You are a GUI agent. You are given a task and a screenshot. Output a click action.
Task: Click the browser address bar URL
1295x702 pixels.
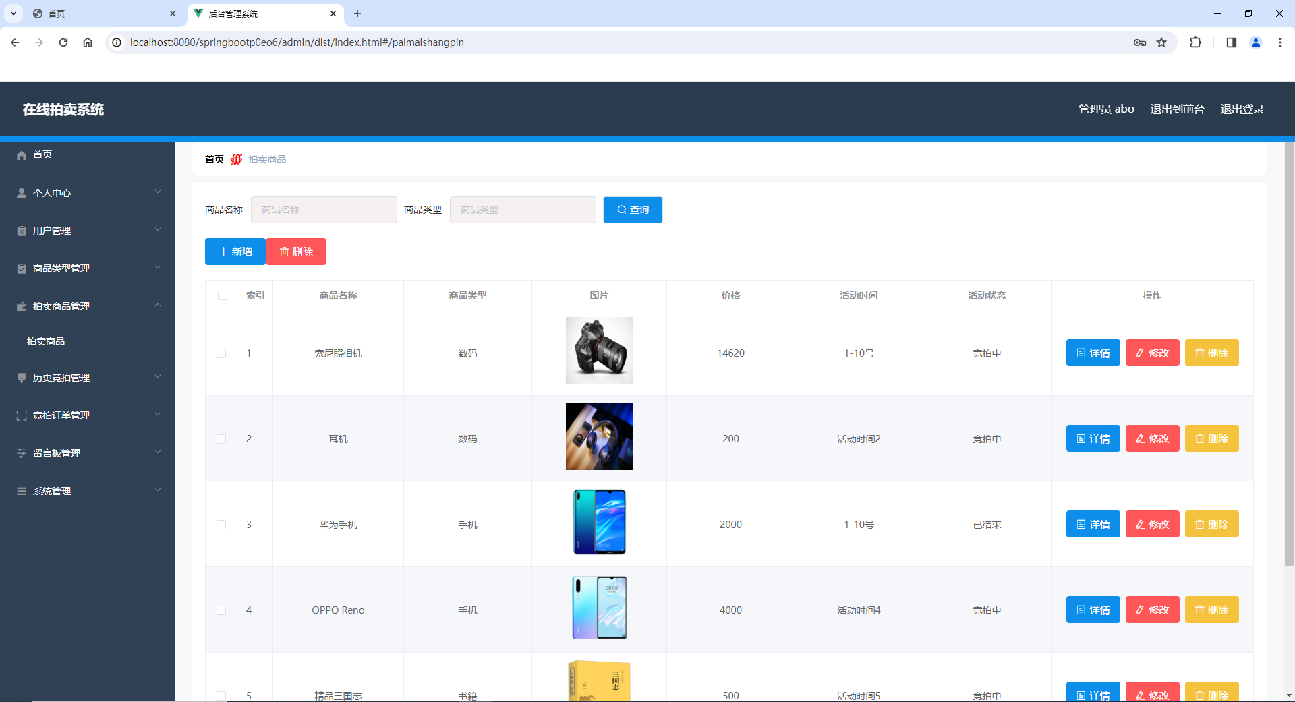[297, 42]
